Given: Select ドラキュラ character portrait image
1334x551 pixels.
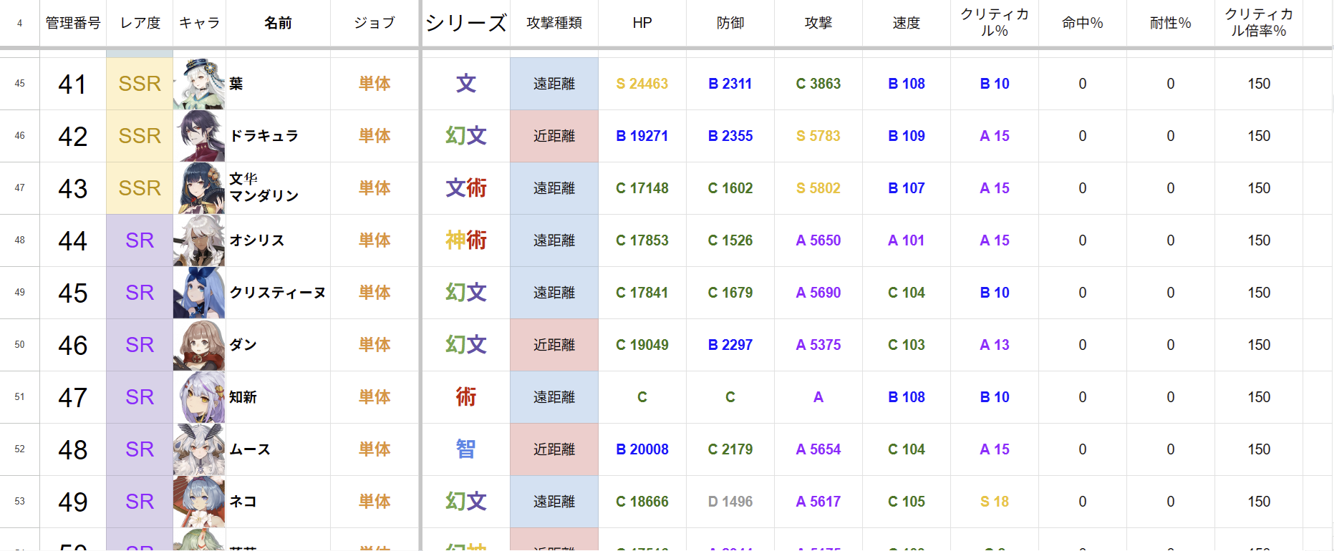Looking at the screenshot, I should tap(199, 136).
